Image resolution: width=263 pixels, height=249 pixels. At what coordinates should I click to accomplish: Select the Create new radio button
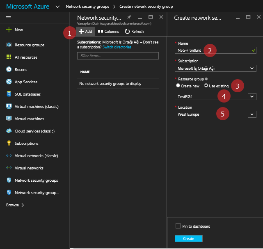(x=178, y=85)
